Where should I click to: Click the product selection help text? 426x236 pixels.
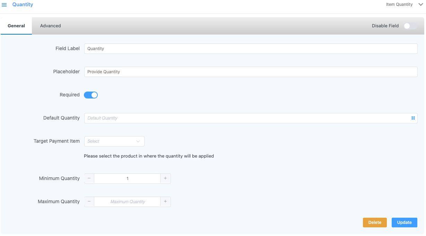coord(149,156)
